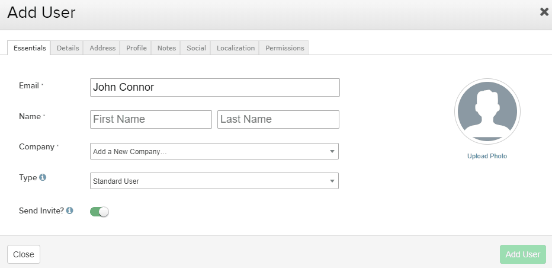Viewport: 552px width, 268px height.
Task: Close the Add User dialog with X
Action: click(x=544, y=12)
